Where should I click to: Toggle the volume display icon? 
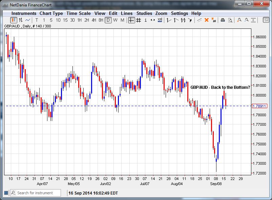(160, 20)
